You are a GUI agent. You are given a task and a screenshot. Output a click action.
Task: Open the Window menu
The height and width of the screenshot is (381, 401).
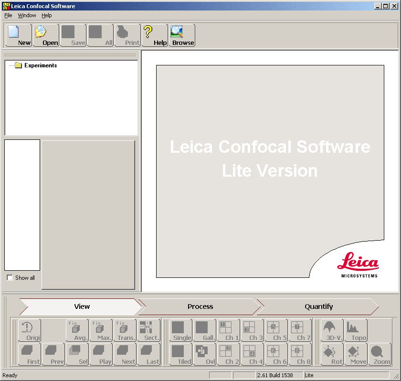pos(27,15)
